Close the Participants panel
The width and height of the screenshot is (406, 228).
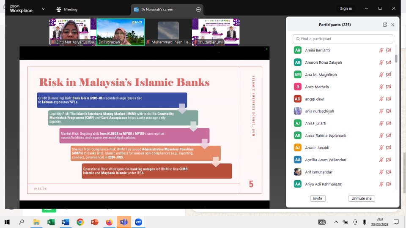pos(392,24)
